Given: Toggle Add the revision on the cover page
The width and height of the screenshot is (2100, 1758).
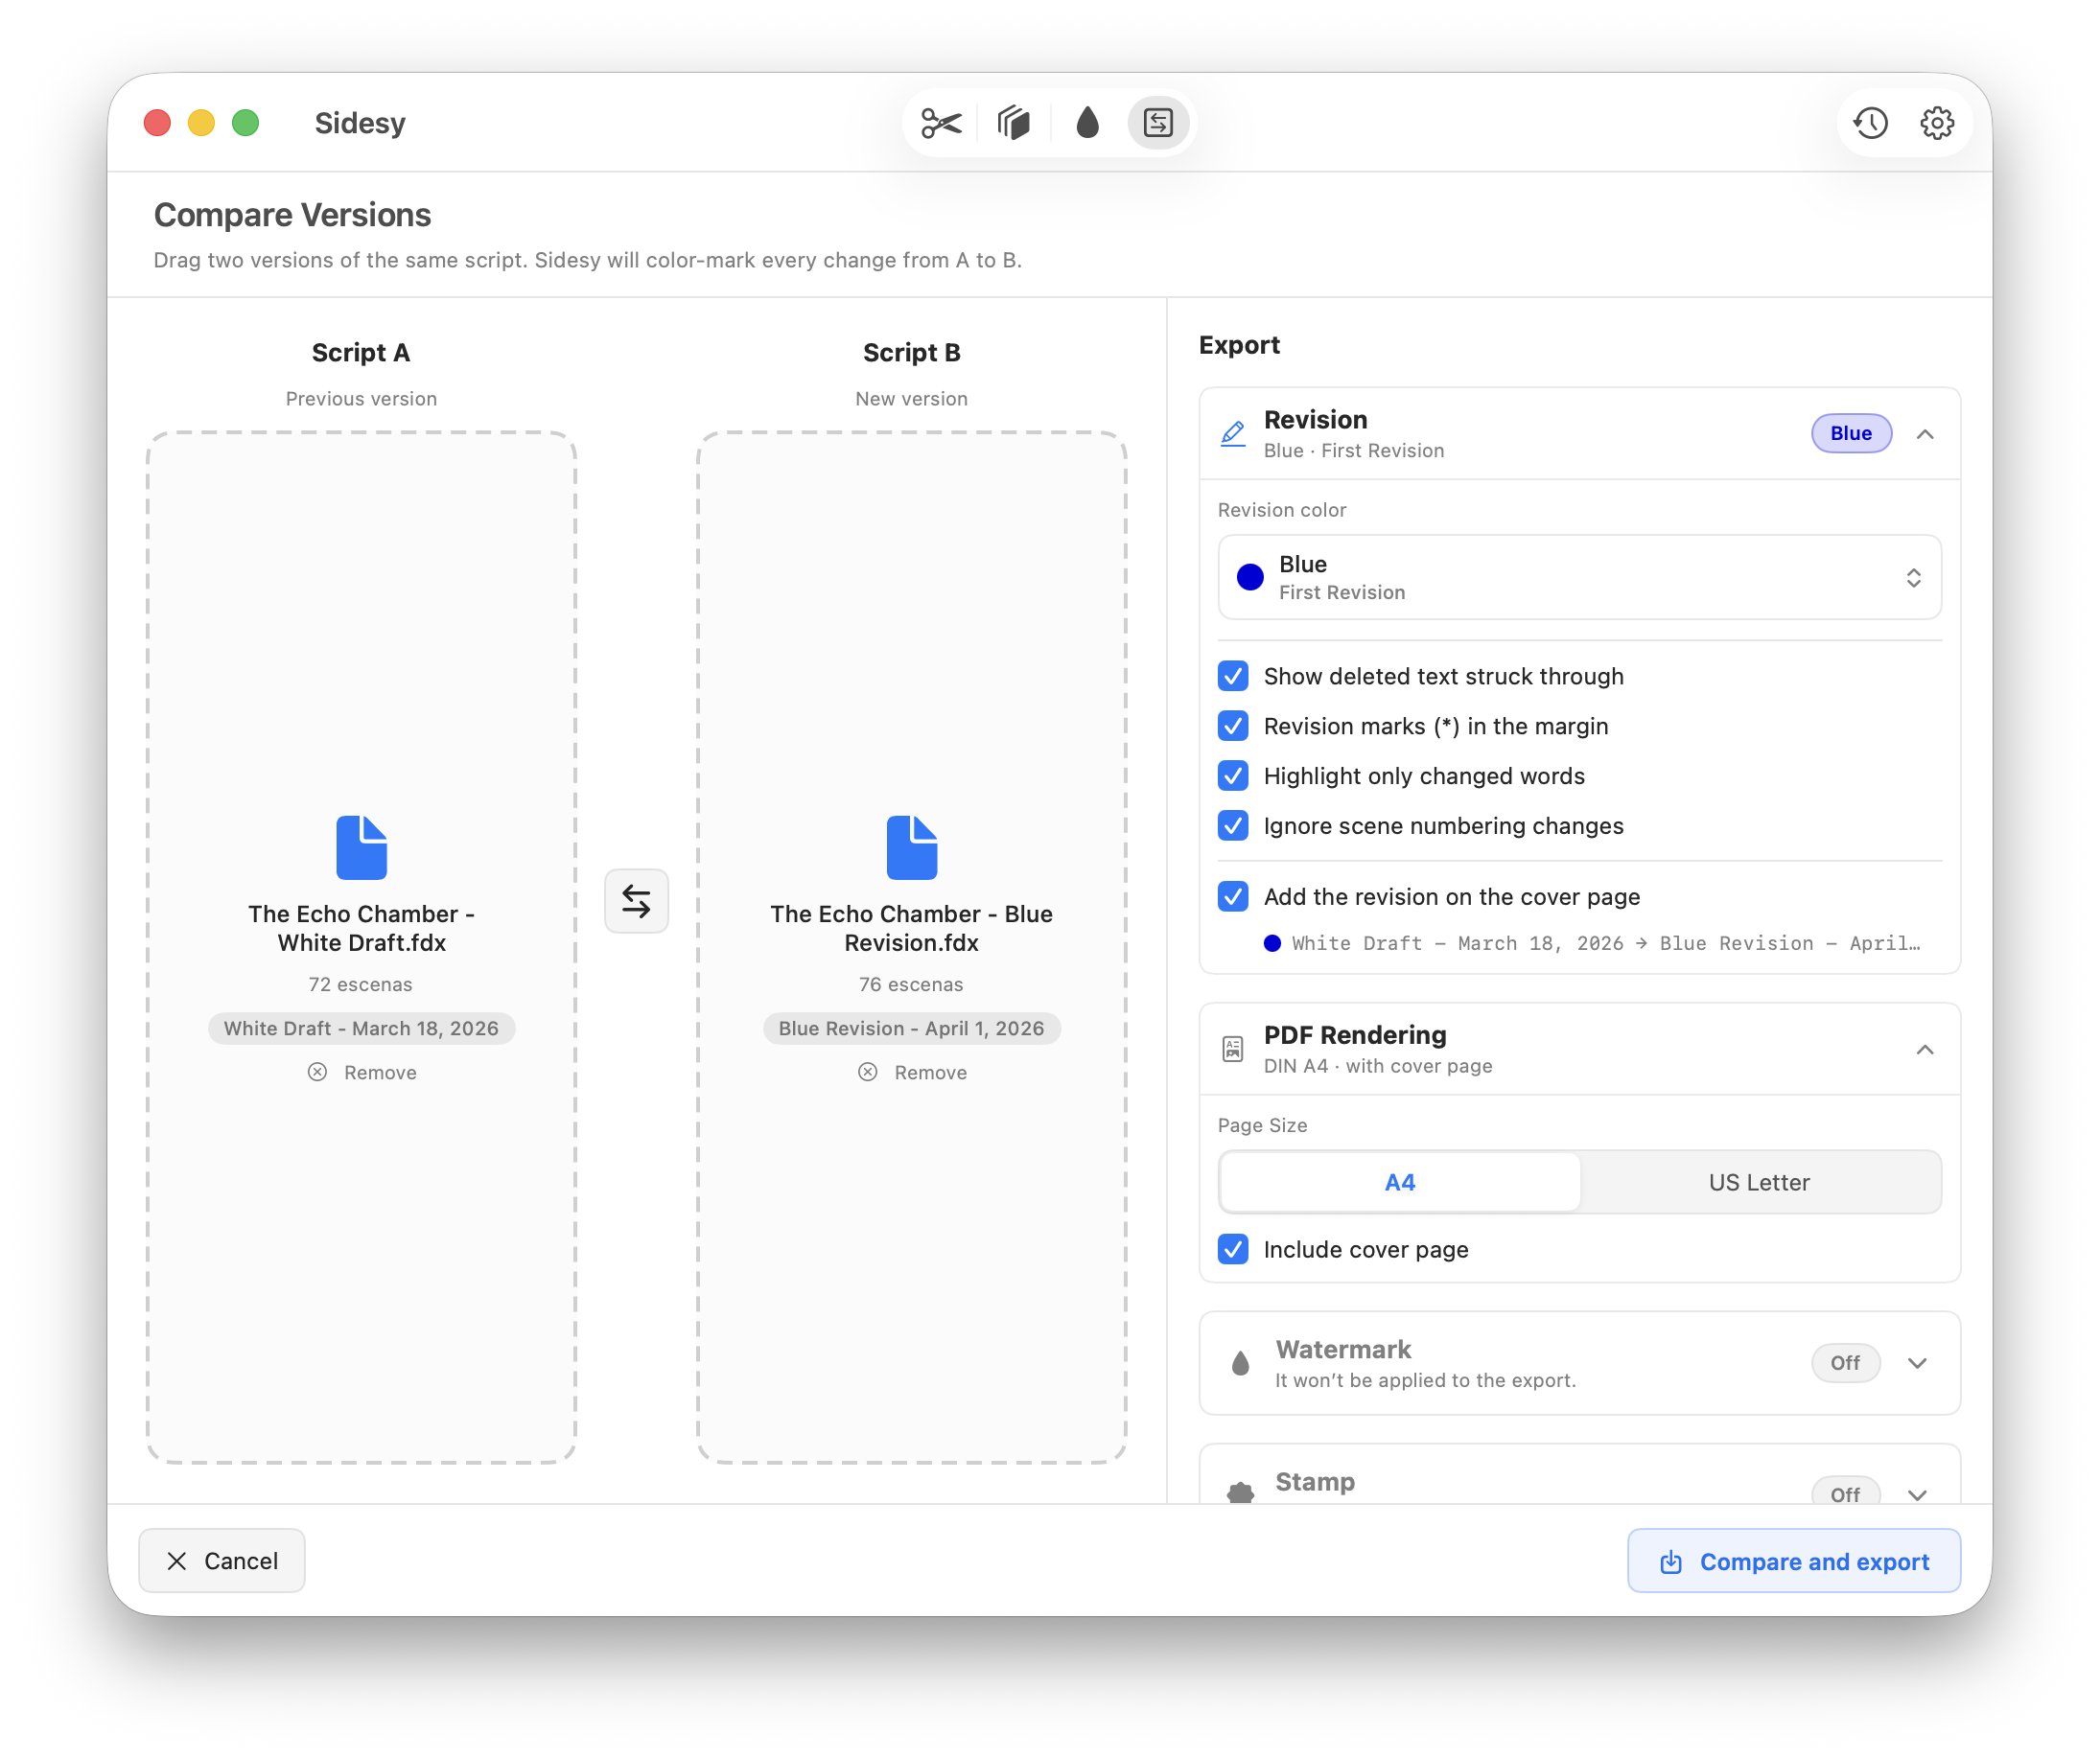Looking at the screenshot, I should (x=1233, y=897).
